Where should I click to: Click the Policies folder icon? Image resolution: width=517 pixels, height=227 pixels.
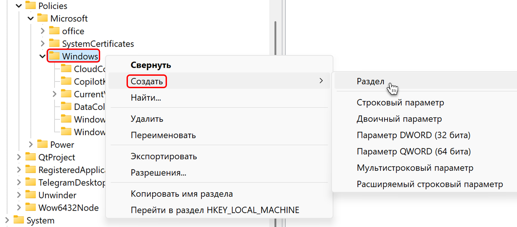(31, 5)
